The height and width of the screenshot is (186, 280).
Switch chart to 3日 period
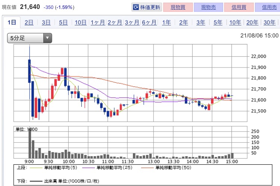46,22
